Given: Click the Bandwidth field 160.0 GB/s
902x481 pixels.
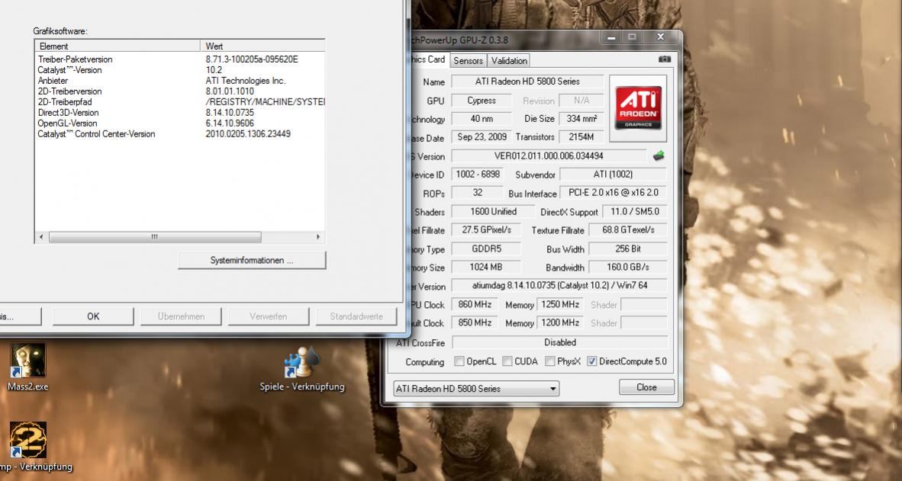Looking at the screenshot, I should 628,268.
